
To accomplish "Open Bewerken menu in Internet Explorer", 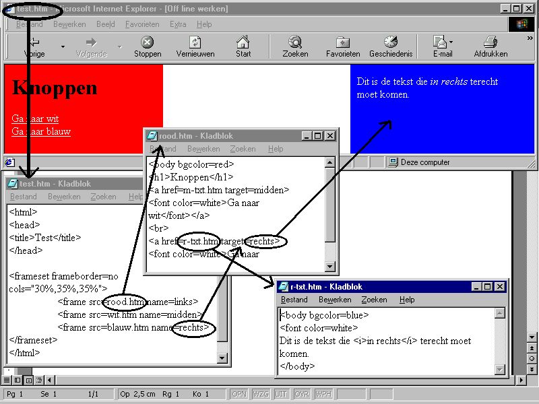I will (x=69, y=24).
